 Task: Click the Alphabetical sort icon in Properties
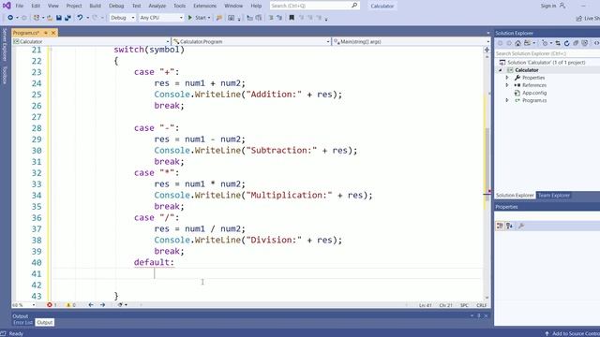pos(509,226)
